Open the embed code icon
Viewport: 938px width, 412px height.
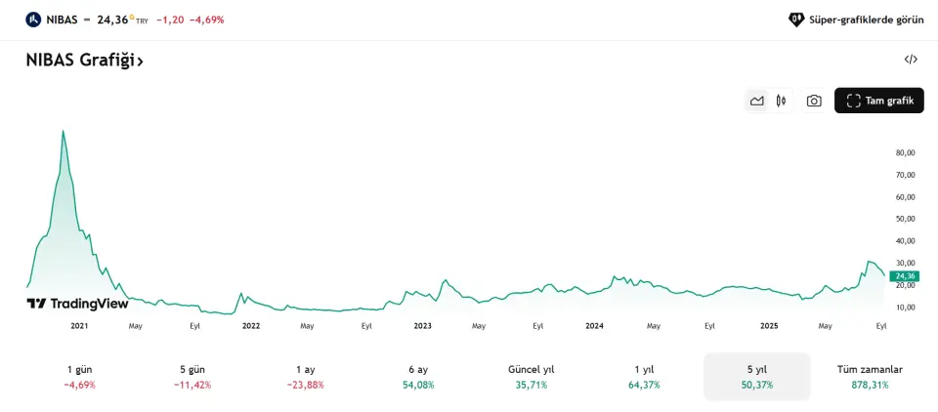tap(911, 60)
